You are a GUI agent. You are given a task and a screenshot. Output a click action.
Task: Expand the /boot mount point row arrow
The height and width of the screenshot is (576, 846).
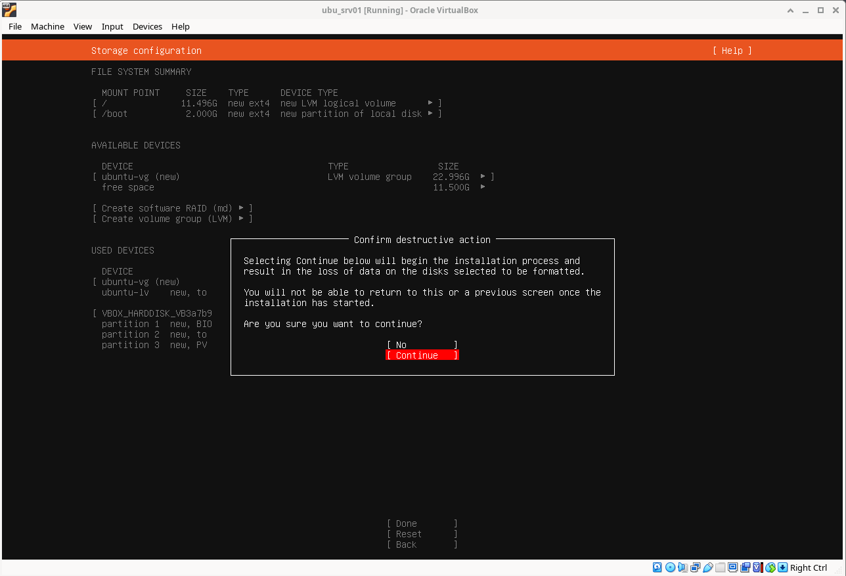click(430, 114)
